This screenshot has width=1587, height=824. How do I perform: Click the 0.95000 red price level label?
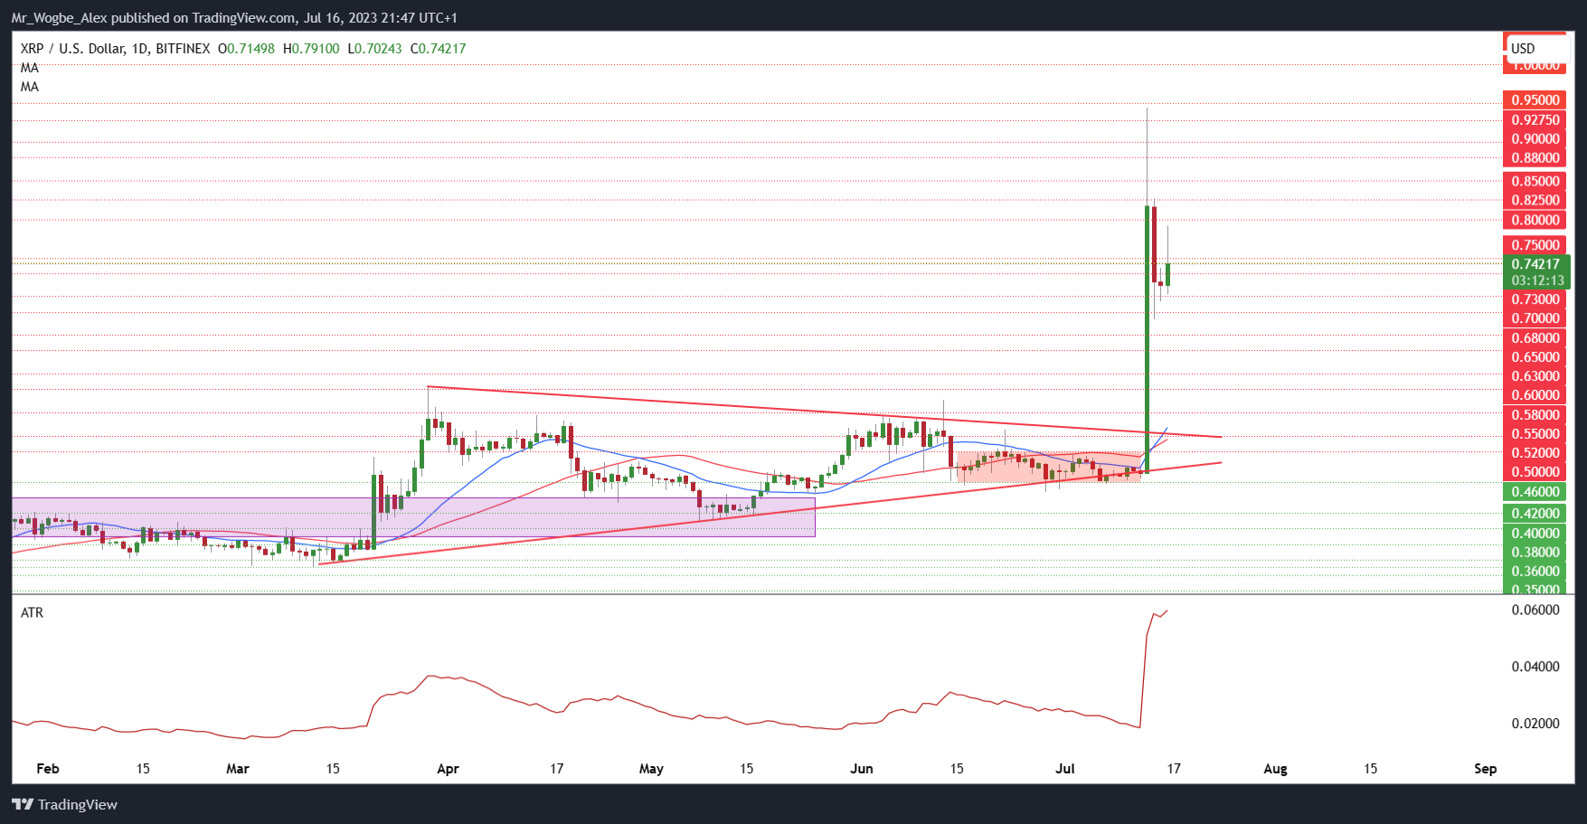coord(1535,100)
